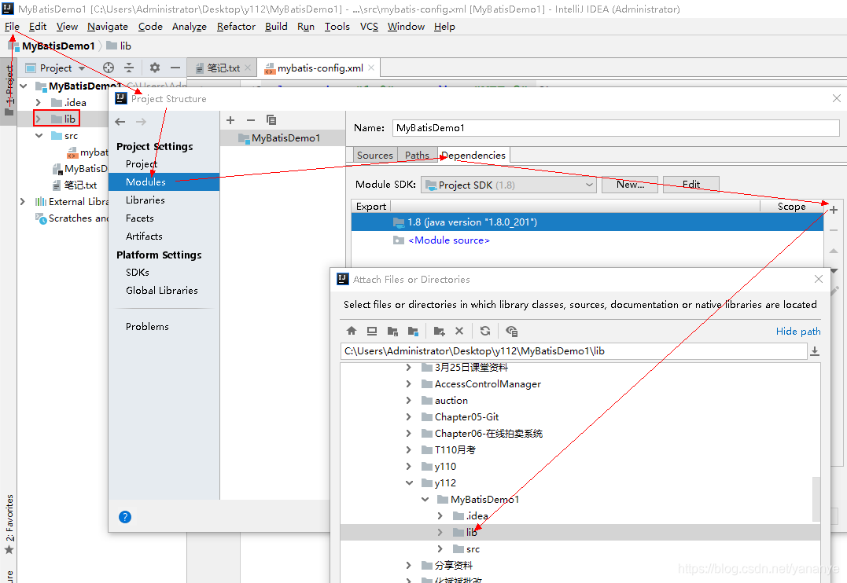
Task: Click the New... SDK button
Action: [630, 185]
